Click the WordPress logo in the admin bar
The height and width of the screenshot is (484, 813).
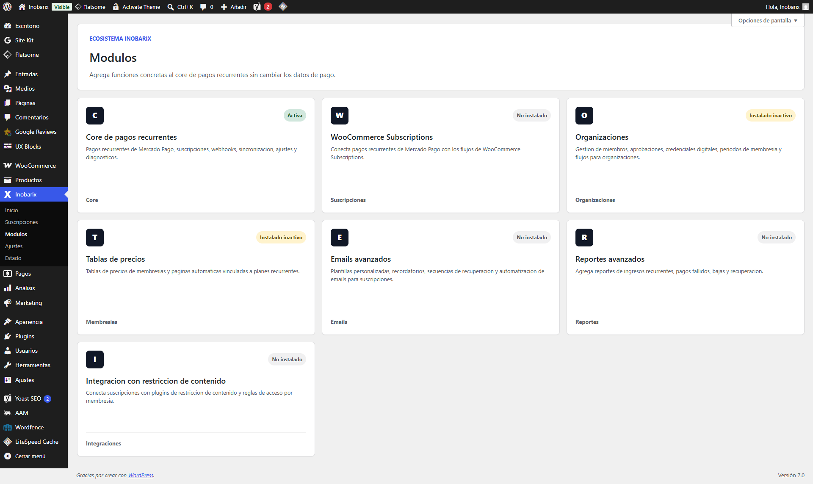click(x=7, y=7)
